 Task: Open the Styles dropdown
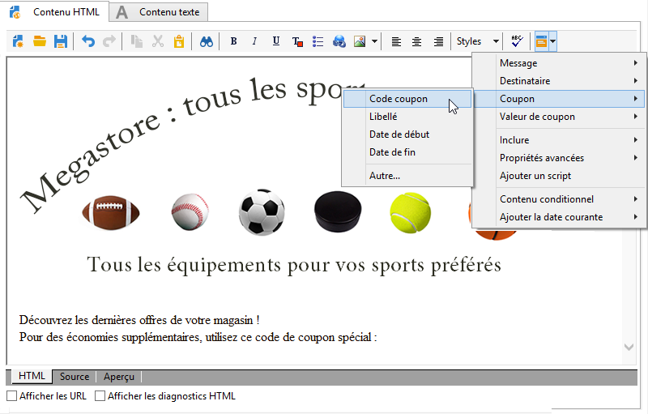tap(478, 41)
